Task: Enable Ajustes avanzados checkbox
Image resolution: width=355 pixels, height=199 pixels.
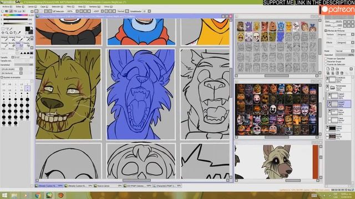Action: 2,77
